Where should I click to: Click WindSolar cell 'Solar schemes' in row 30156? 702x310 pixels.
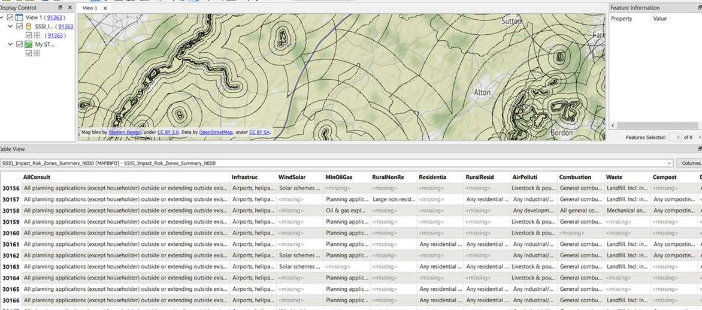point(299,188)
